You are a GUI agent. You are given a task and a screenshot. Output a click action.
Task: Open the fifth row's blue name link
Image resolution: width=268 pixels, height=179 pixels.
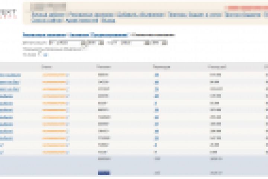coord(6,103)
